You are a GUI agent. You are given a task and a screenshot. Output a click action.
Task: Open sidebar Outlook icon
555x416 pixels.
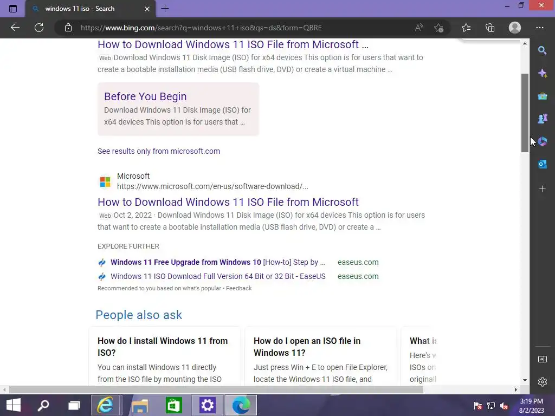[542, 164]
